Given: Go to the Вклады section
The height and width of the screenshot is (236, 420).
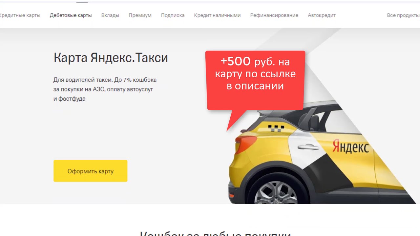Looking at the screenshot, I should click(x=110, y=15).
